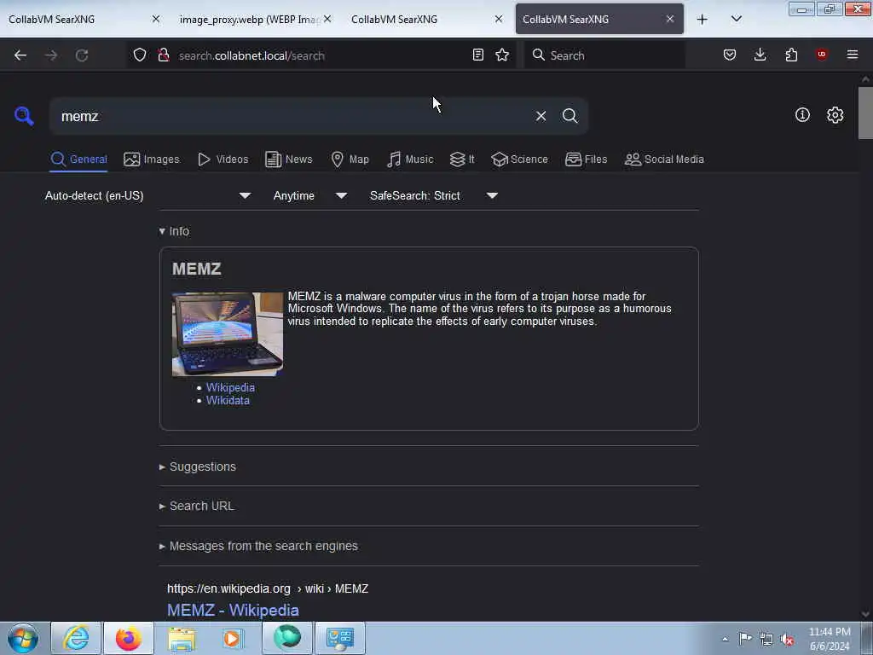Click in the memz search field

290,116
